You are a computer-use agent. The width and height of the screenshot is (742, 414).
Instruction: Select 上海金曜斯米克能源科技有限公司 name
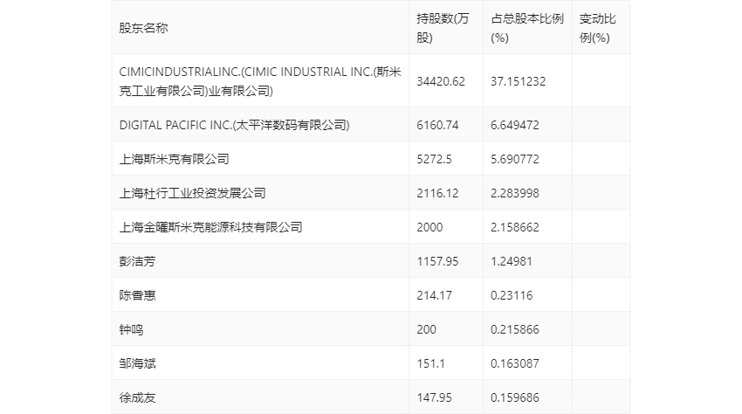(x=210, y=227)
